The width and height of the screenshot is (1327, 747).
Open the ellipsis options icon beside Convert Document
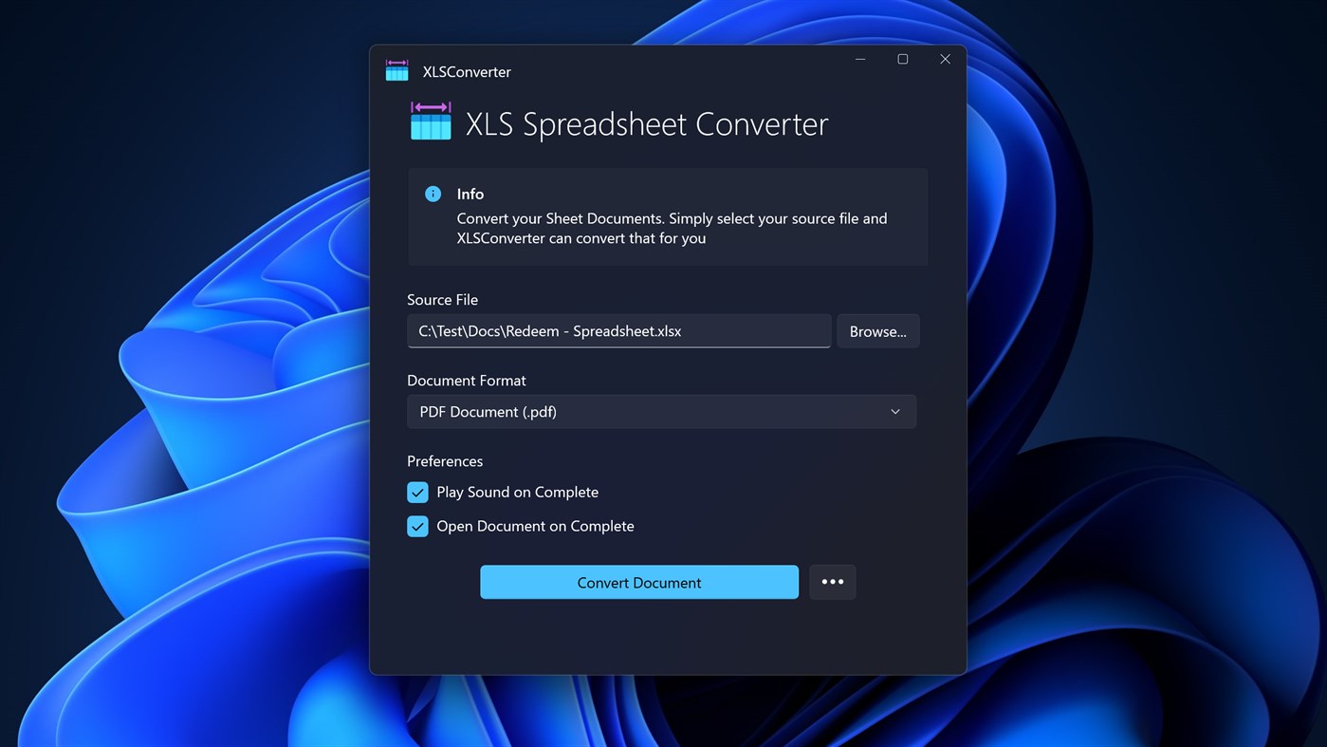click(832, 582)
